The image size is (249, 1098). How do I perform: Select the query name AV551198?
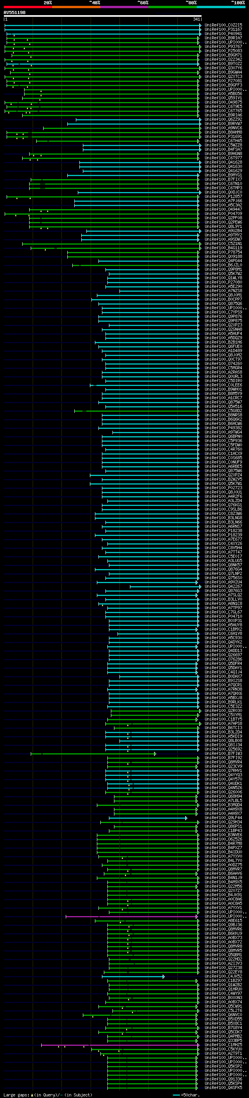click(14, 13)
